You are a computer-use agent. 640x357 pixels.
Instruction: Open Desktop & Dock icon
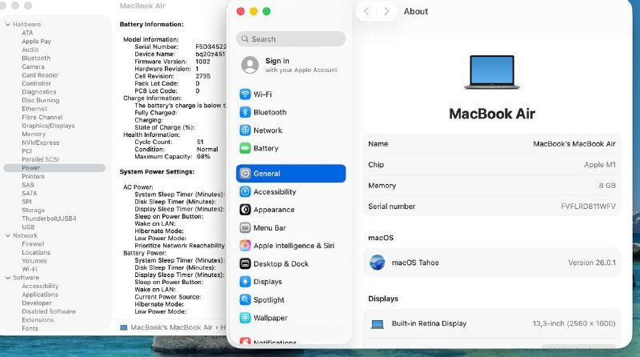tap(245, 264)
